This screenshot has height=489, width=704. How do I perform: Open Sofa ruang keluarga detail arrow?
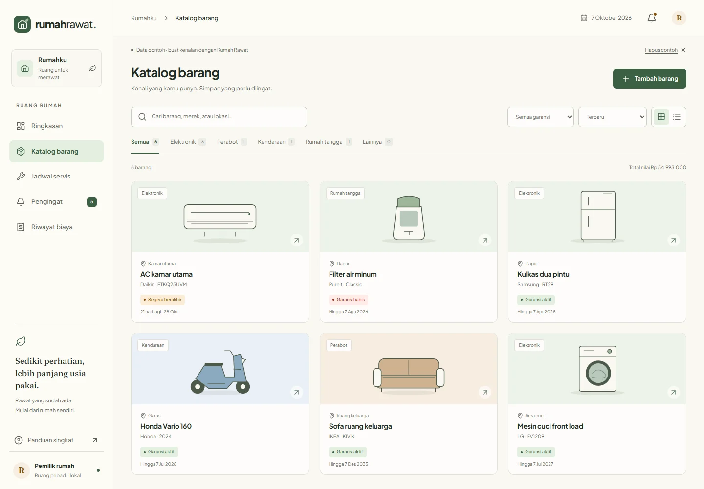coord(485,392)
